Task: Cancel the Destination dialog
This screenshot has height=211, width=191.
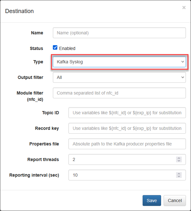Action: [175, 200]
